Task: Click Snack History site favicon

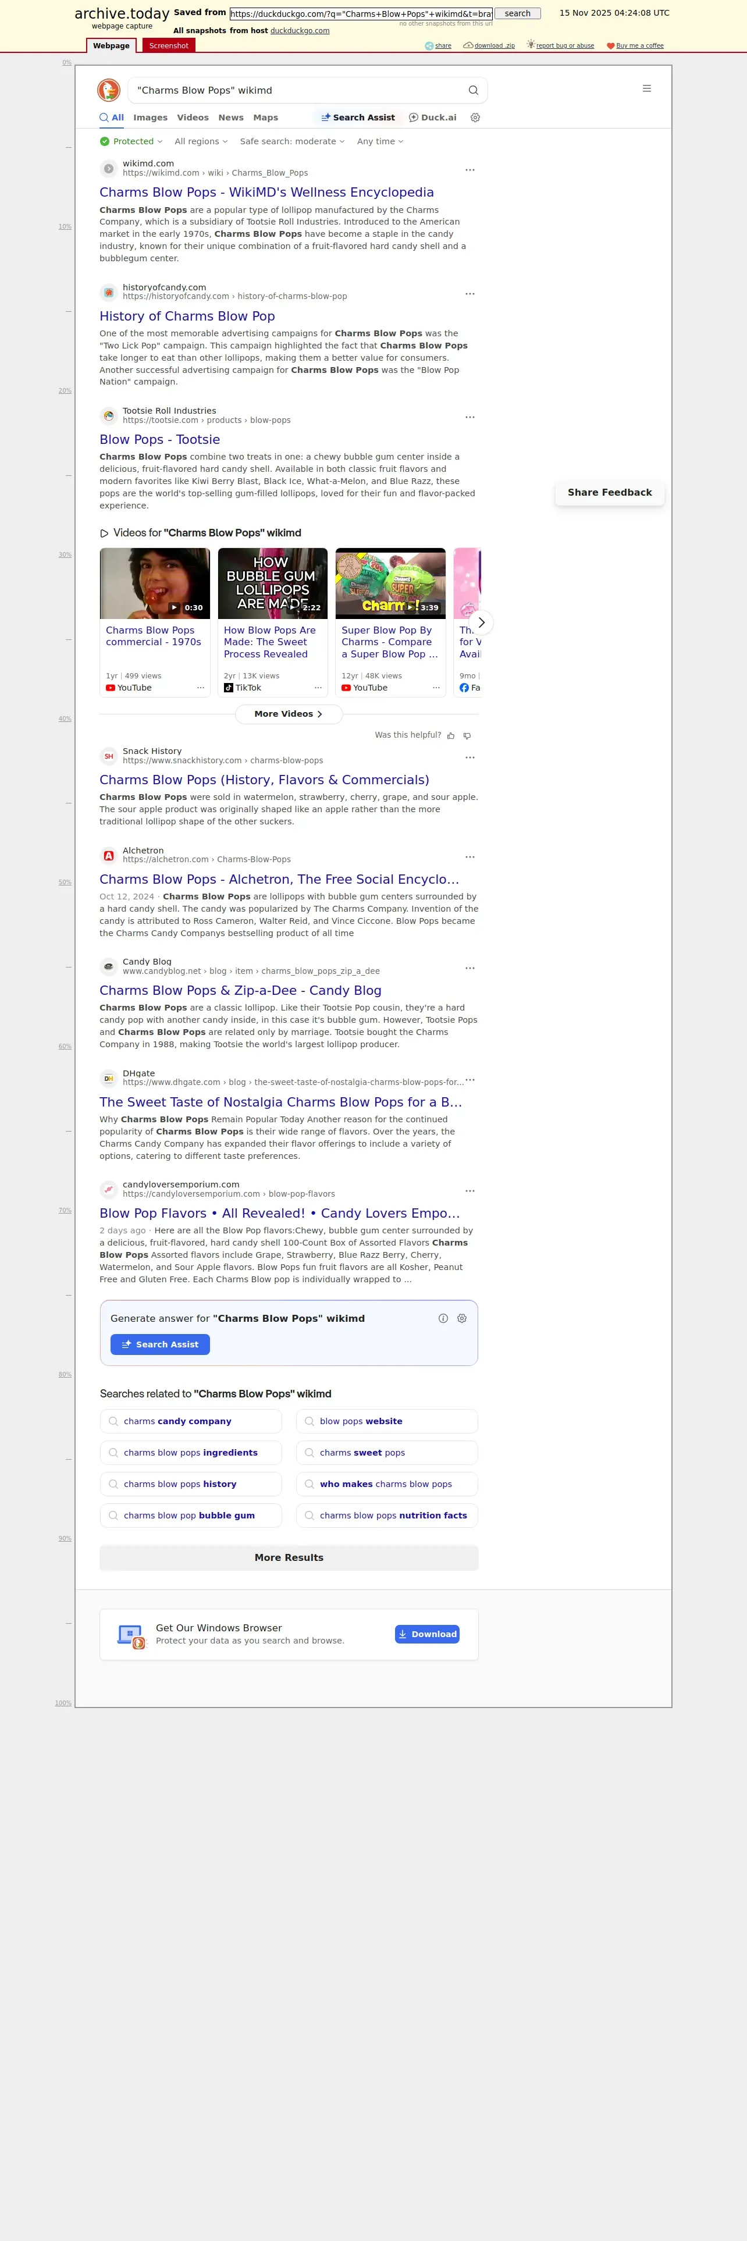Action: tap(109, 756)
